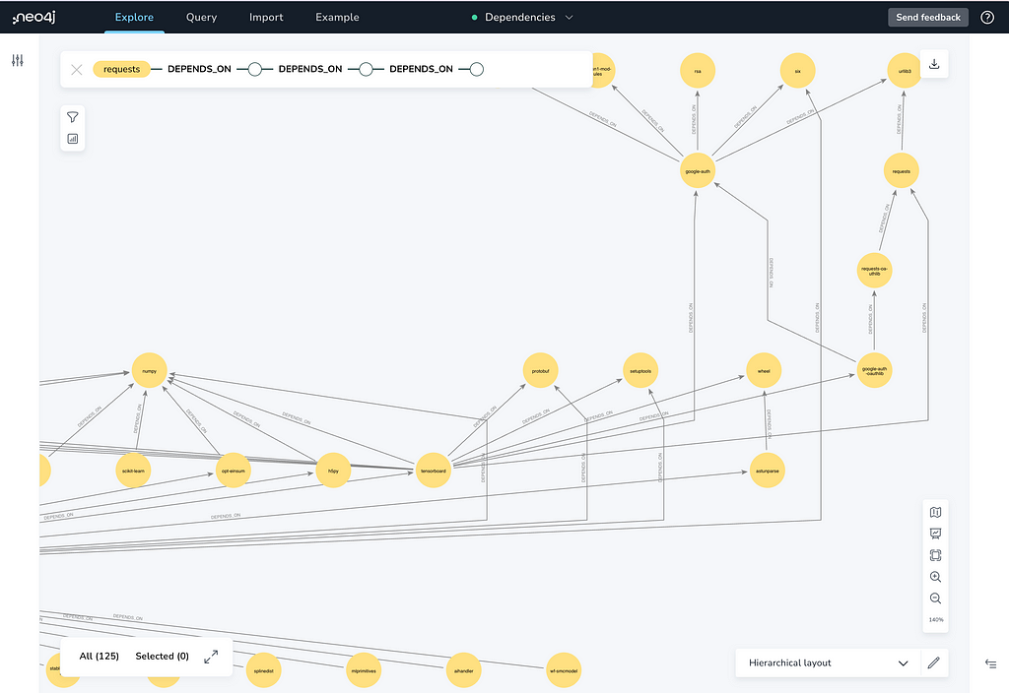This screenshot has height=693, width=1009.
Task: Select the requests-oauthlib node
Action: [x=874, y=271]
